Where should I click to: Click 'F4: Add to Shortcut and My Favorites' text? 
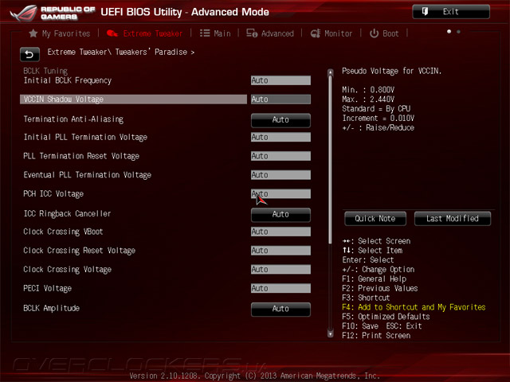tap(414, 307)
